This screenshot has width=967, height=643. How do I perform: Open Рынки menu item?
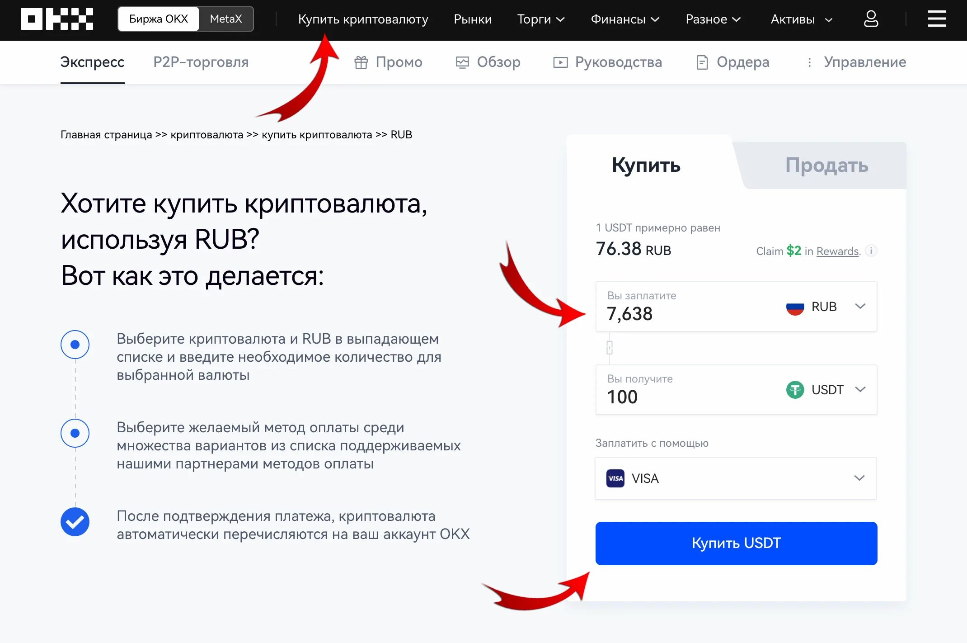point(473,19)
